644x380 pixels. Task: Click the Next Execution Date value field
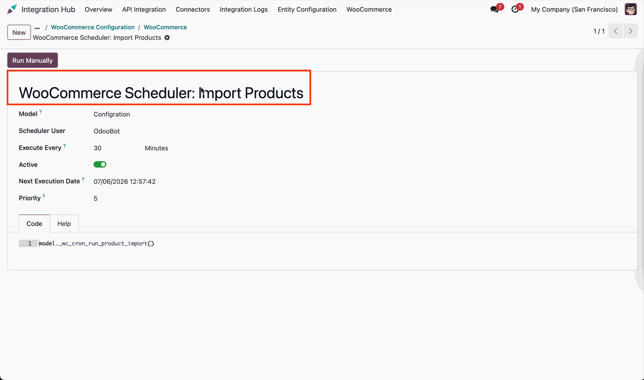point(124,182)
